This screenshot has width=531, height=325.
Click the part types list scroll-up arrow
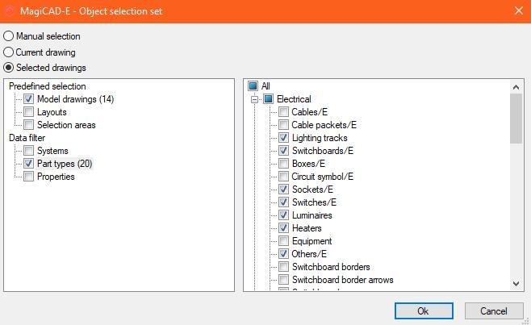(516, 87)
